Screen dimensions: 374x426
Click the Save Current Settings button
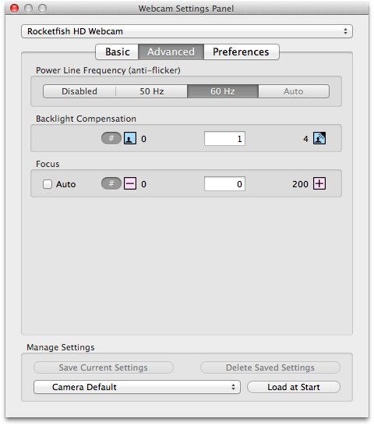click(104, 367)
